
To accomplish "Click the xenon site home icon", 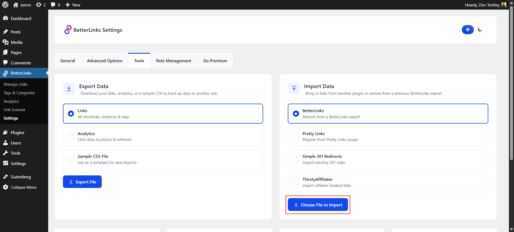I will point(16,5).
